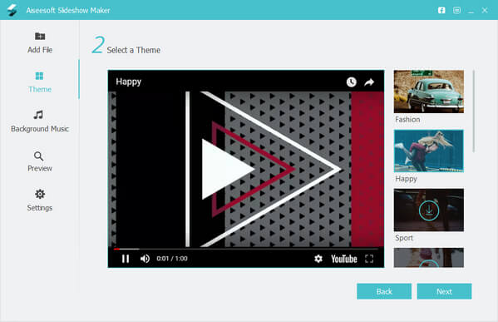Select the Theme sidebar tab

[x=40, y=82]
